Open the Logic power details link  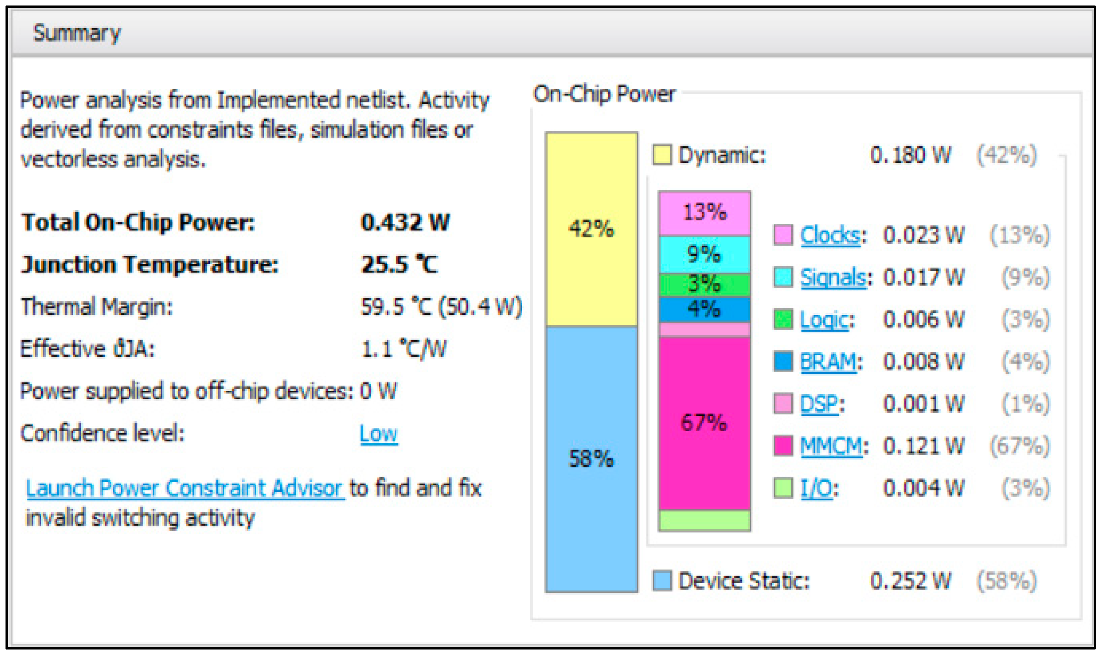[824, 319]
